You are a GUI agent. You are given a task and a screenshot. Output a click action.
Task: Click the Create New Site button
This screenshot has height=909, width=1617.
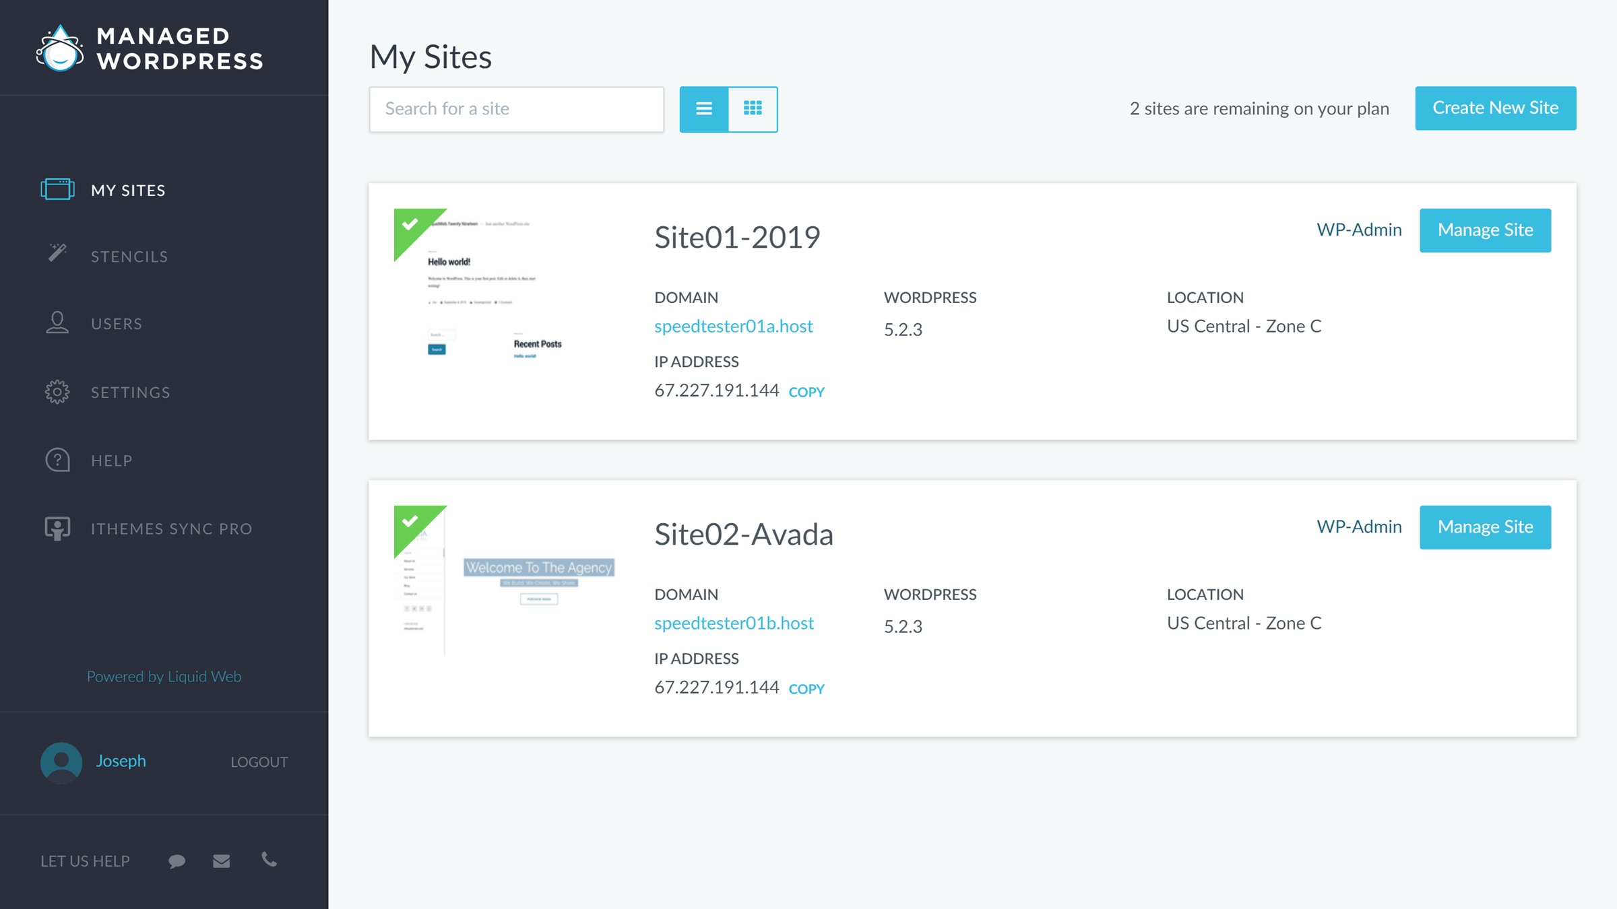[1495, 108]
